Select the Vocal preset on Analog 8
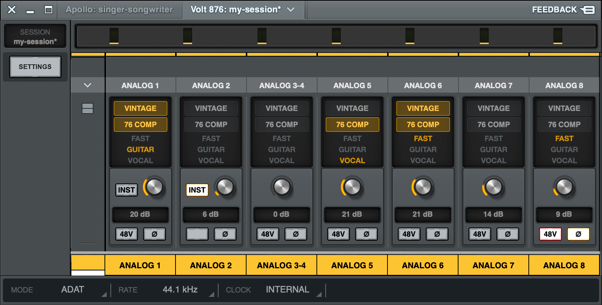 (564, 161)
